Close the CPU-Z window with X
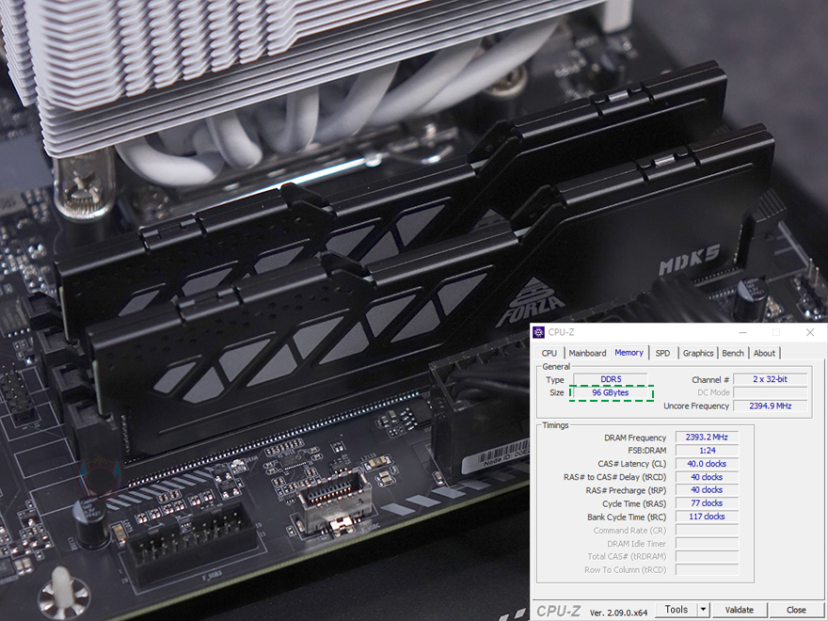Screen dimensions: 828x621 click(810, 332)
